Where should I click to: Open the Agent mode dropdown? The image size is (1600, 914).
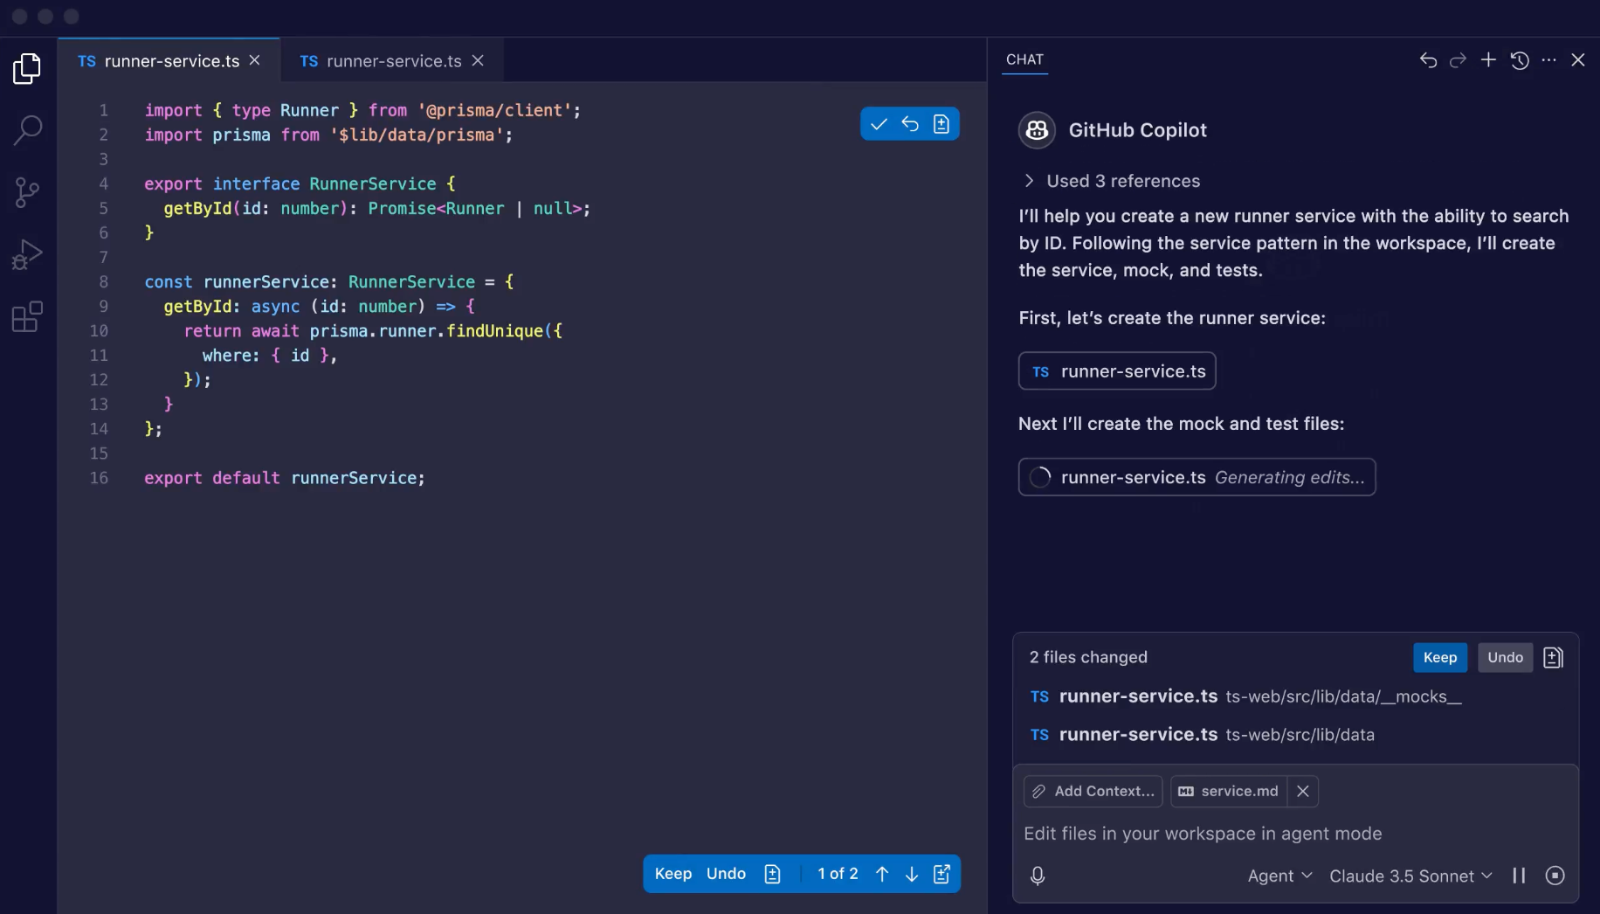[x=1279, y=876]
